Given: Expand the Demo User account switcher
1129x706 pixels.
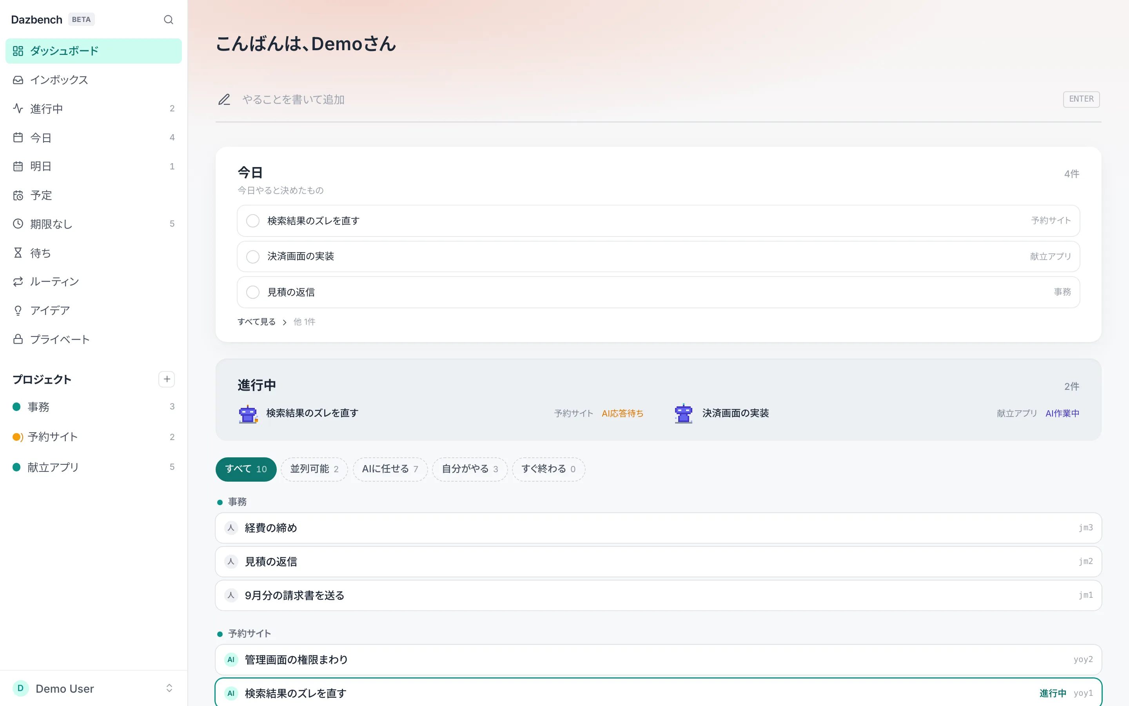Looking at the screenshot, I should (x=169, y=688).
